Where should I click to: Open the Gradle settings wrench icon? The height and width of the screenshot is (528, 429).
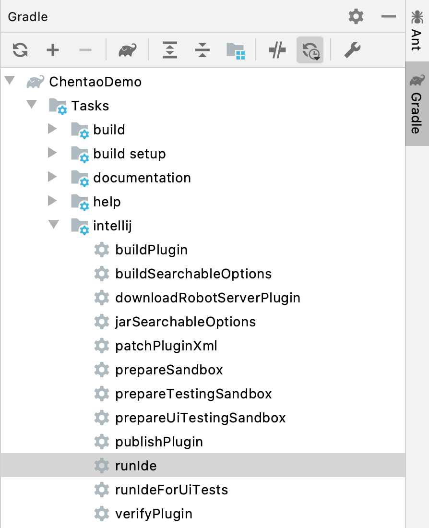tap(352, 49)
